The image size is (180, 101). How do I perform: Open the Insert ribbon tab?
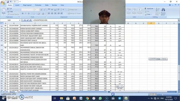(x=17, y=5)
